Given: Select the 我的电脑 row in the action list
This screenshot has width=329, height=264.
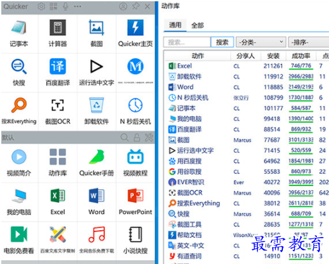Looking at the screenshot, I should [x=247, y=119].
